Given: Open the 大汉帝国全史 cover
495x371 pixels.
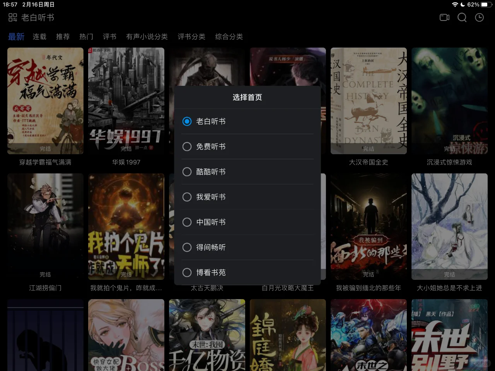Looking at the screenshot, I should tap(369, 100).
